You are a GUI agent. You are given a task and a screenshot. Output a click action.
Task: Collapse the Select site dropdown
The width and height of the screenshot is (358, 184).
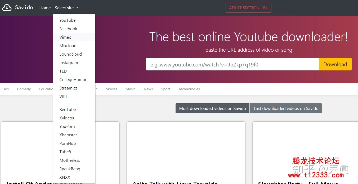point(66,8)
